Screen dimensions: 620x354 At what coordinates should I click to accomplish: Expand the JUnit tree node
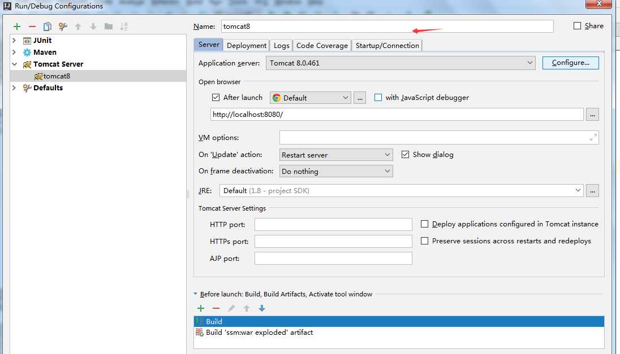[x=14, y=41]
